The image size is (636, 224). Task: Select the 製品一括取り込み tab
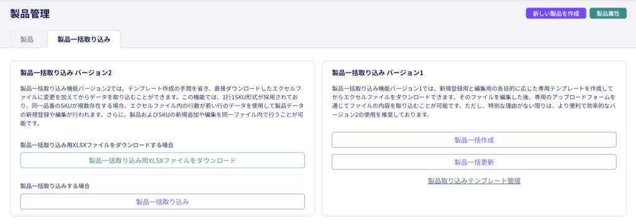tap(84, 39)
